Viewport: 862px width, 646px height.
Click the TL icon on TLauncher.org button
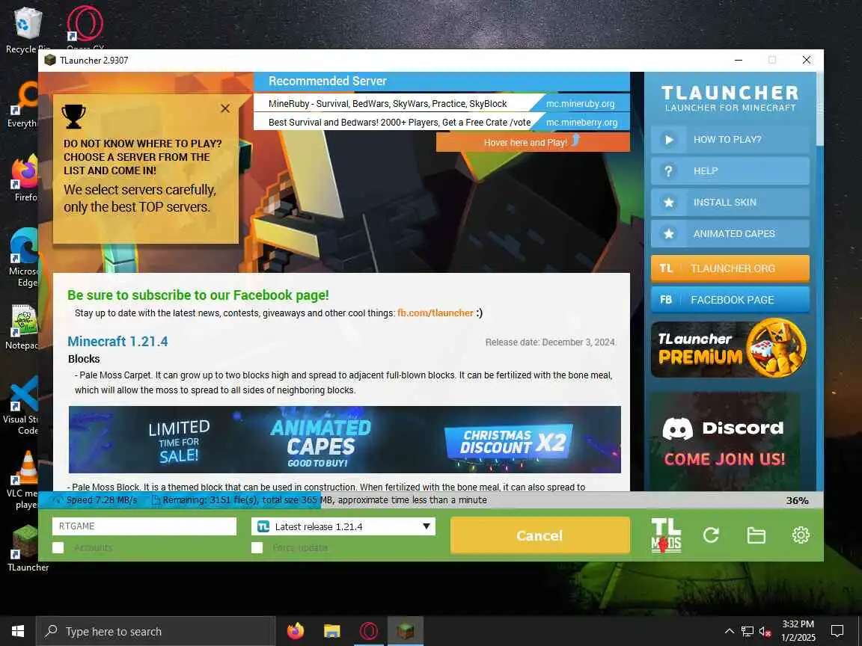point(666,268)
